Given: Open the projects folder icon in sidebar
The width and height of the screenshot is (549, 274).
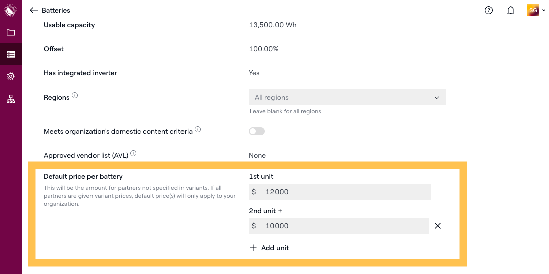Looking at the screenshot, I should [11, 33].
